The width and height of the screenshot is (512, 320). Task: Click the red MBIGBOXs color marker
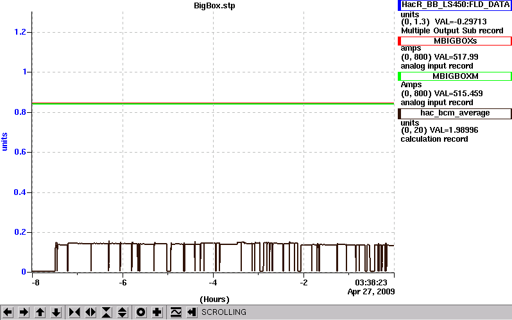click(399, 41)
